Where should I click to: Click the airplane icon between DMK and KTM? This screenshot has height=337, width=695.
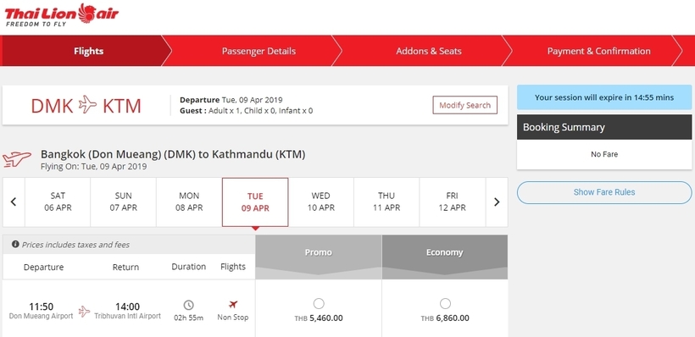pos(87,105)
